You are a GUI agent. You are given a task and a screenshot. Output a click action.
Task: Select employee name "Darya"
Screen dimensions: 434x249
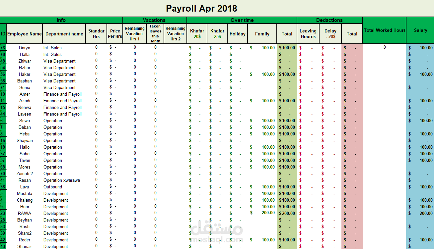pos(25,48)
